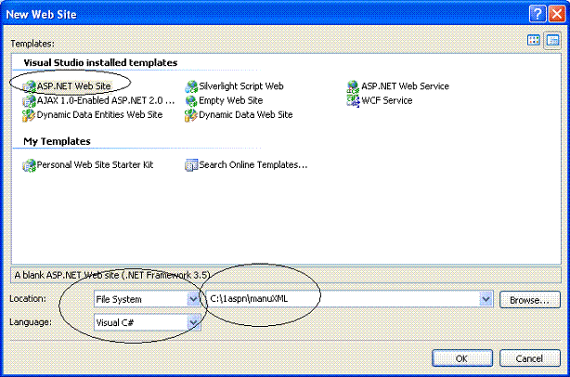Click the ASP.NET Web Service label text

tap(406, 86)
